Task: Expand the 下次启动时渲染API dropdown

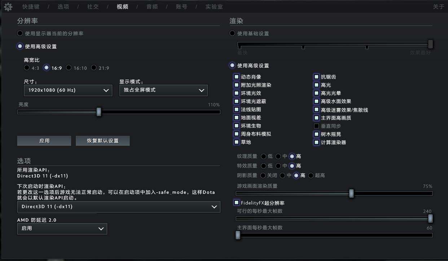Action: point(119,207)
